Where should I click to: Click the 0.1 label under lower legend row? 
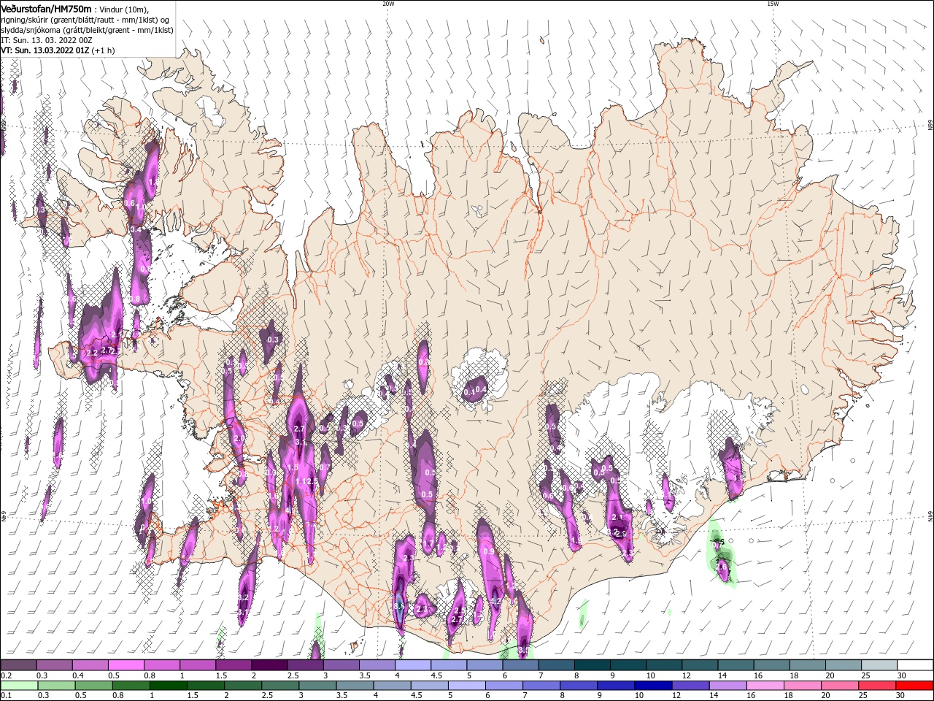pyautogui.click(x=6, y=696)
